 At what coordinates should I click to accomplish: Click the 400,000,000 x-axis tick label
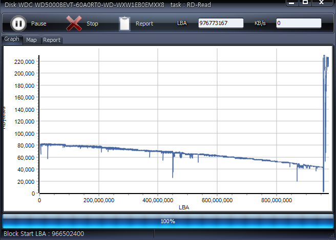tap(158, 201)
